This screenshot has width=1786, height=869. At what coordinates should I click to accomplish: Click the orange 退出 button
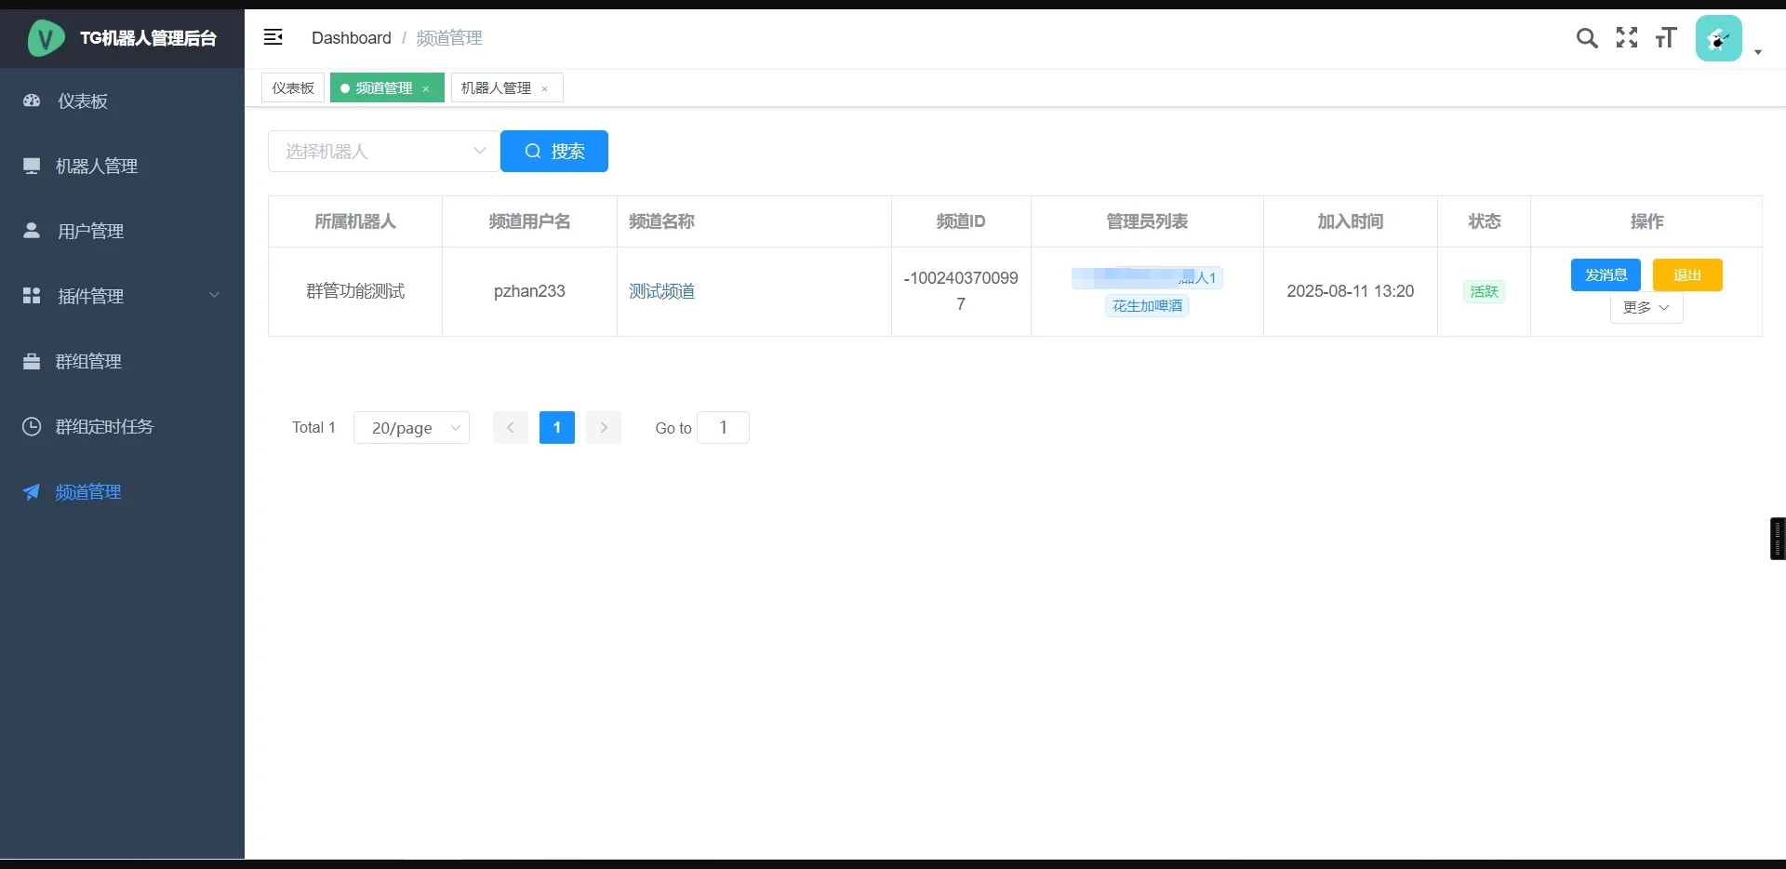coord(1686,275)
